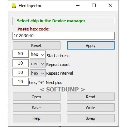Click 'Select chip in the Device manager' text
Screen dimensions: 127x127
[51, 21]
